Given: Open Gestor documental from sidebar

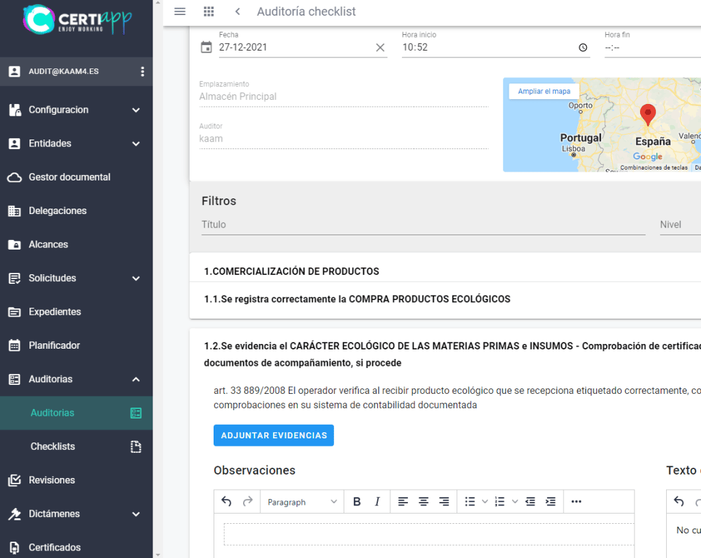Looking at the screenshot, I should [69, 177].
